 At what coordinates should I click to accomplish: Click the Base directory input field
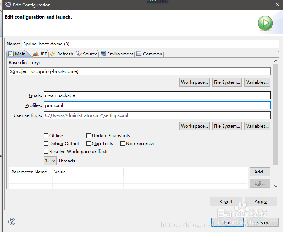(x=140, y=71)
